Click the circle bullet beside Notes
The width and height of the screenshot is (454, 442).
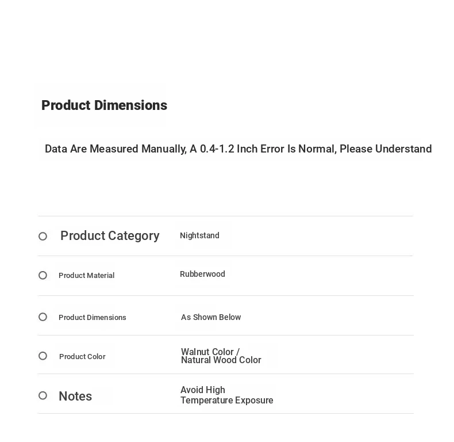[x=43, y=395]
